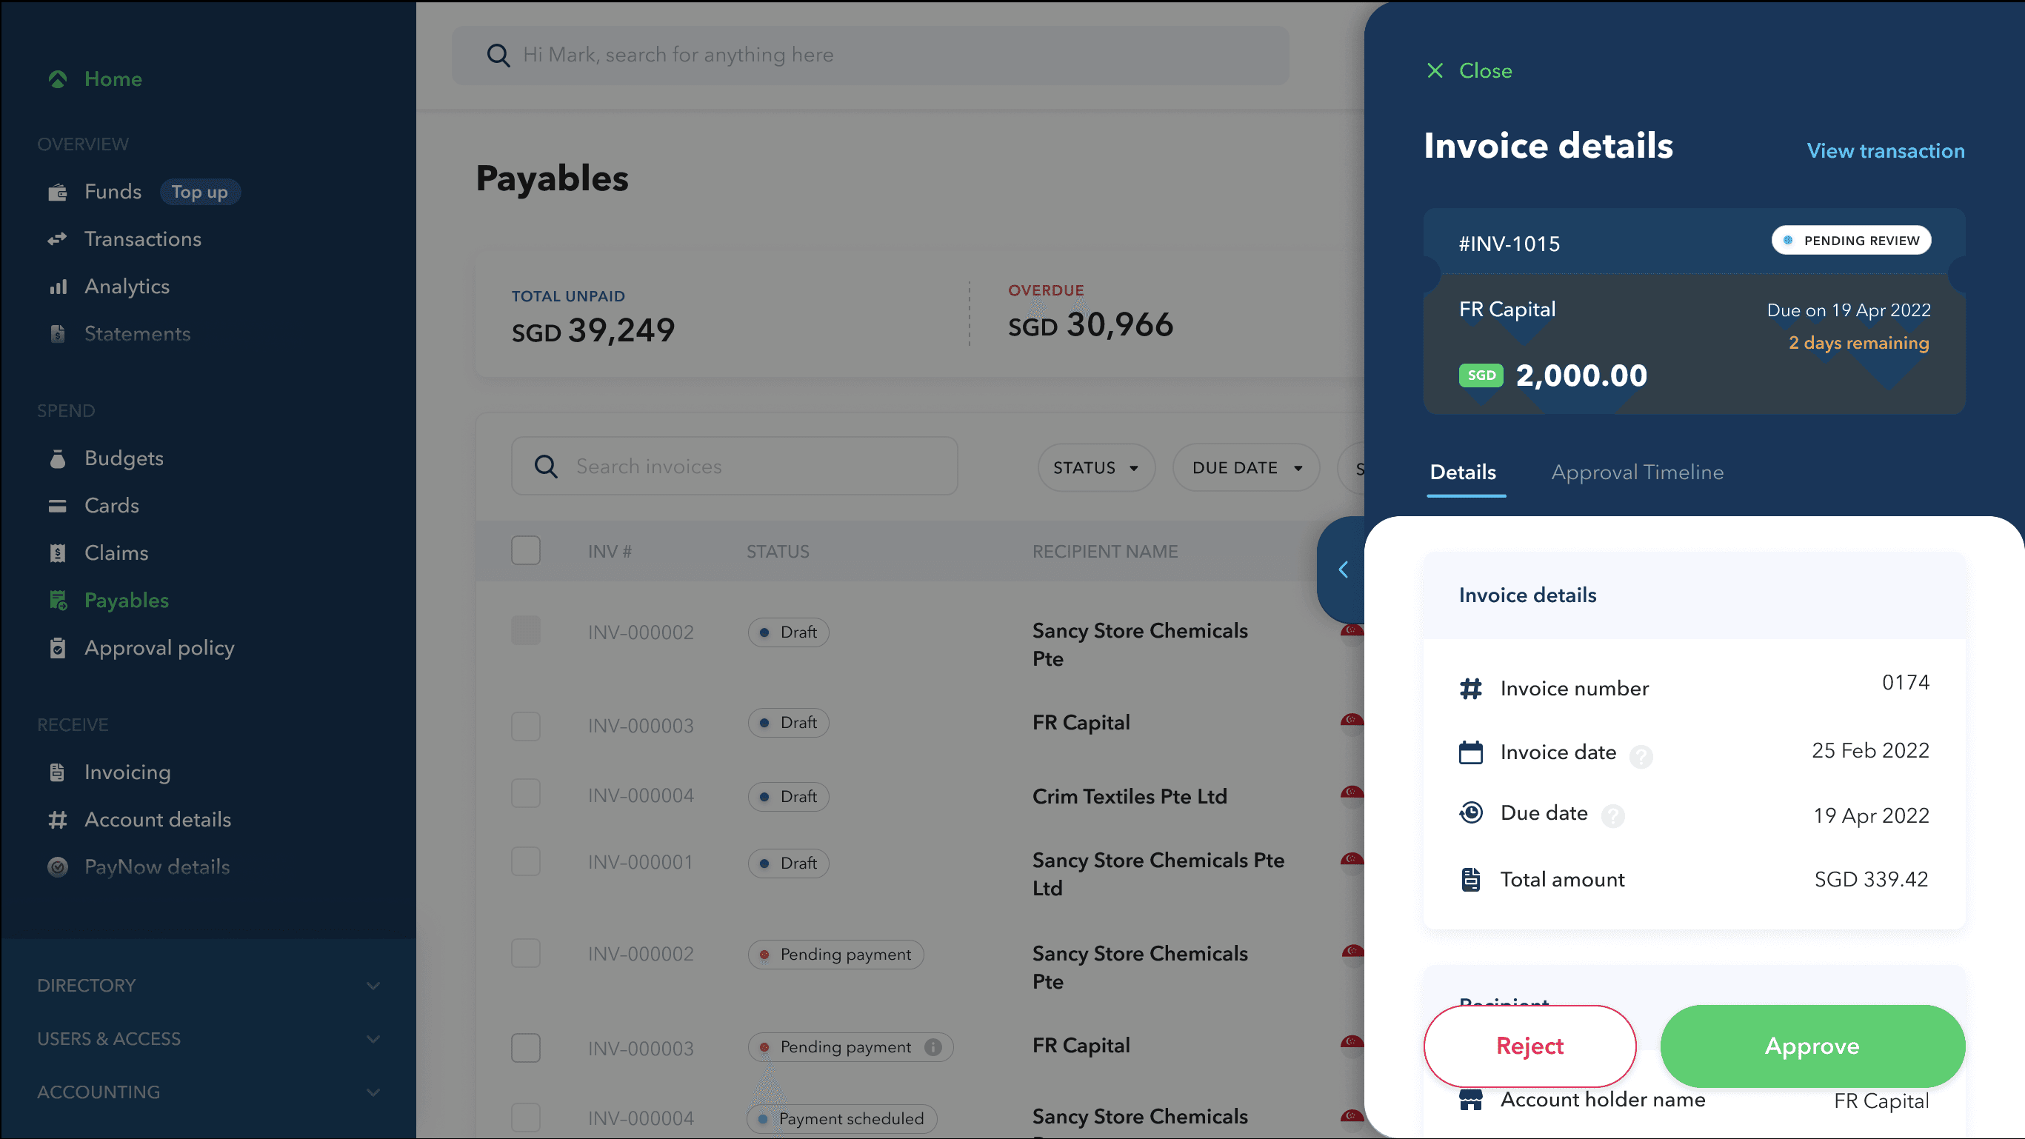
Task: Open the Approval policy clipboard icon
Action: [57, 649]
